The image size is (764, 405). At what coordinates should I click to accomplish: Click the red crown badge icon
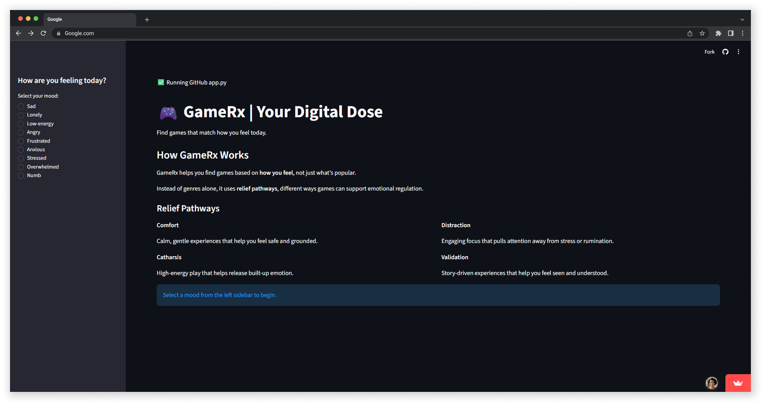pos(738,383)
